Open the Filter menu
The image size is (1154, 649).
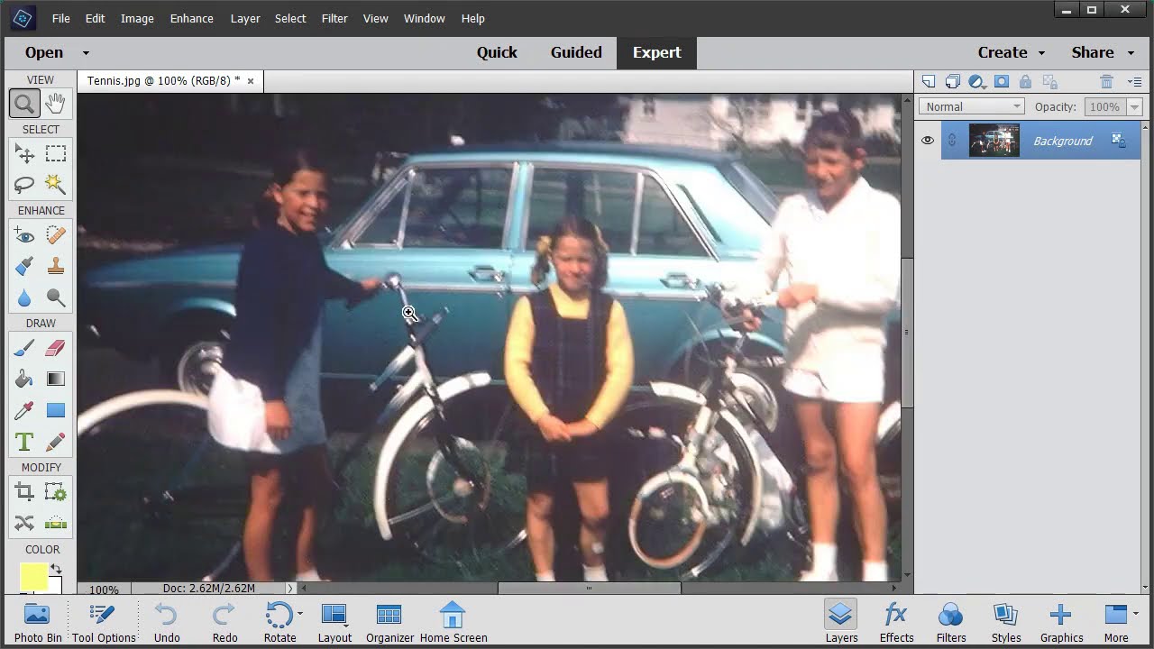tap(334, 18)
